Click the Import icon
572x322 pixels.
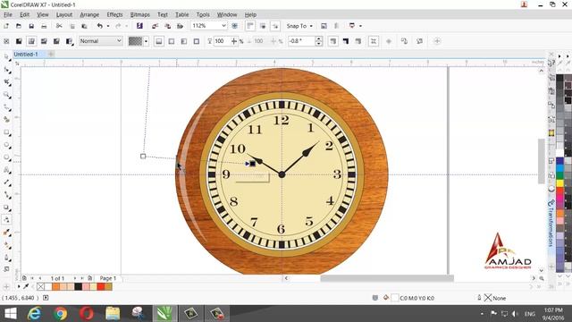155,26
